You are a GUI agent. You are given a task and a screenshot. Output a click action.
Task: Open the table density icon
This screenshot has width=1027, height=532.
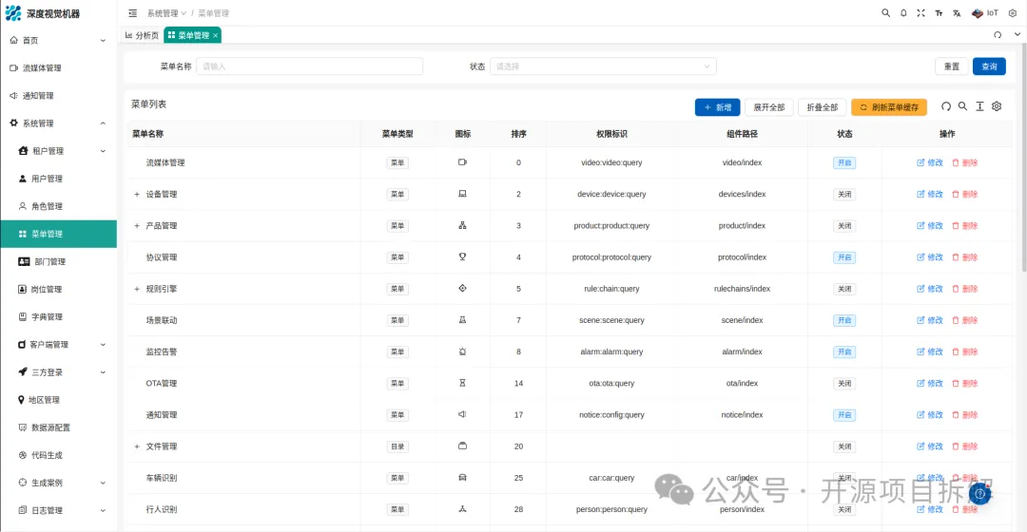click(979, 106)
